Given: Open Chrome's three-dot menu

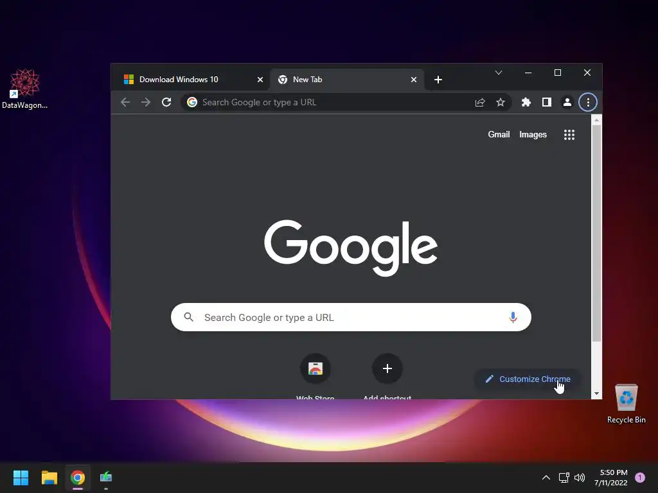Looking at the screenshot, I should pyautogui.click(x=588, y=102).
